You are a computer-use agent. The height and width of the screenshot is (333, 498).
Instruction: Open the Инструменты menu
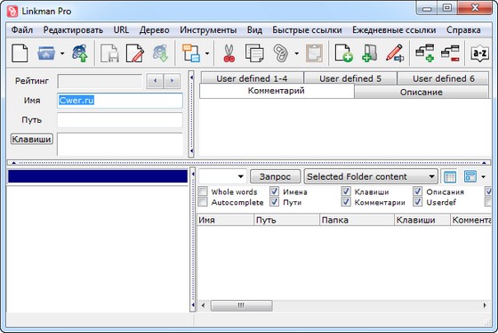click(208, 30)
